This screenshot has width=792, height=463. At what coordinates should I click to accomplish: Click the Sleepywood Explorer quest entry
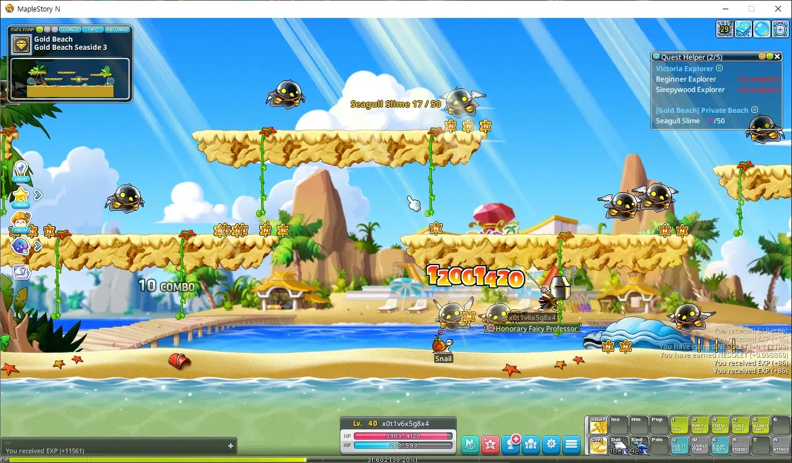coord(690,90)
